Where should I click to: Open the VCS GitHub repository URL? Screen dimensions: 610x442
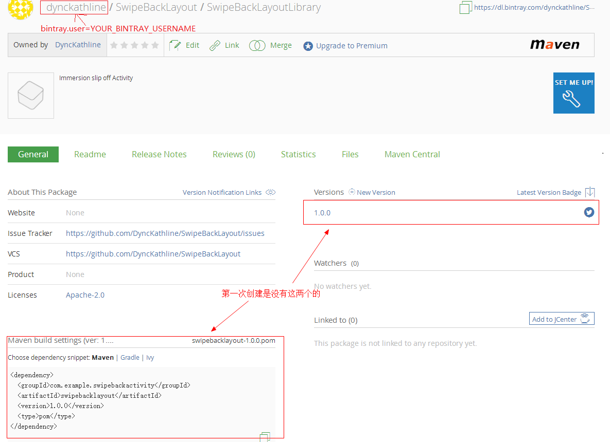tap(153, 253)
